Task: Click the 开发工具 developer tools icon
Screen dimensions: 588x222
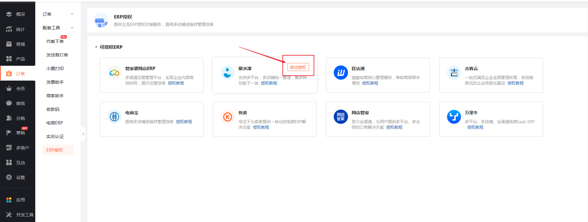Action: [x=9, y=215]
